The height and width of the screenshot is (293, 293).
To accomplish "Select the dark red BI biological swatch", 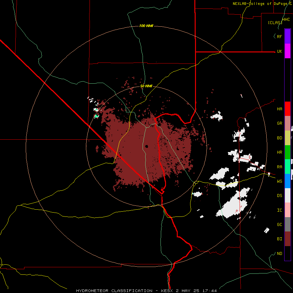I will (x=287, y=239).
